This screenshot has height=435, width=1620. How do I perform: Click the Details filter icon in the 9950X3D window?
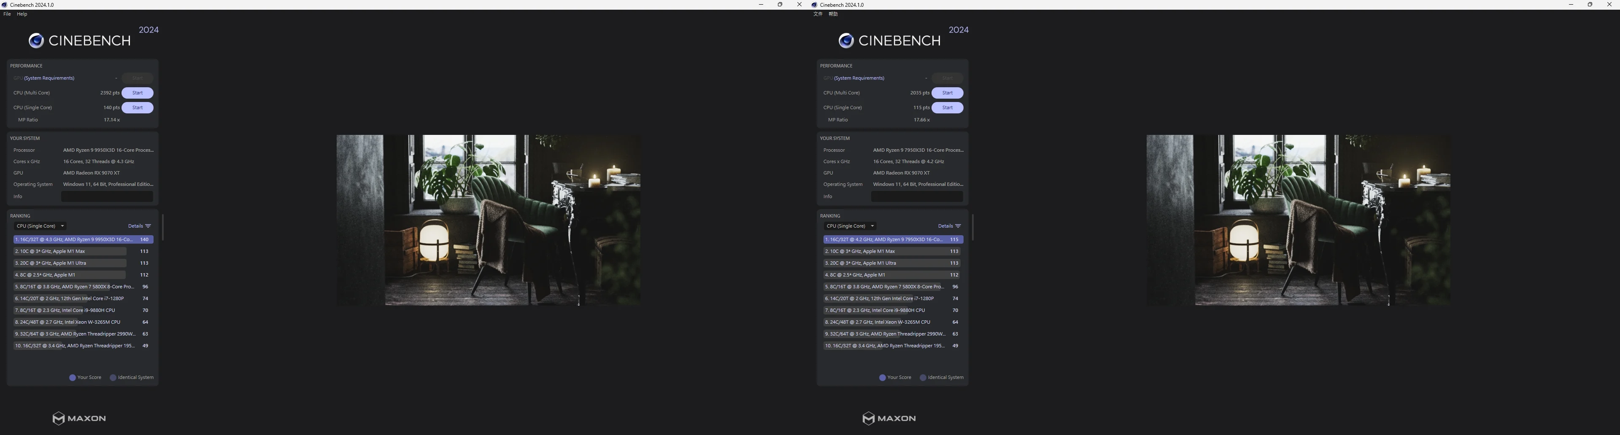coord(148,226)
